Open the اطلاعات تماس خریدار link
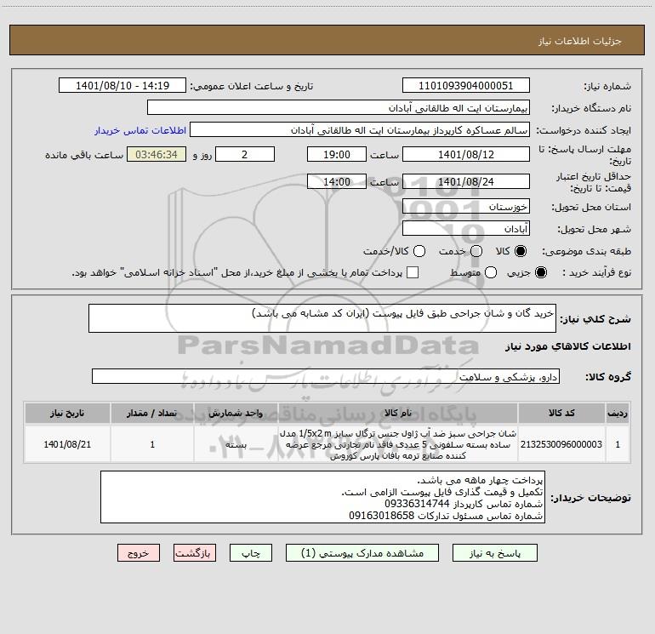Screen dimensions: 655x634 point(140,130)
